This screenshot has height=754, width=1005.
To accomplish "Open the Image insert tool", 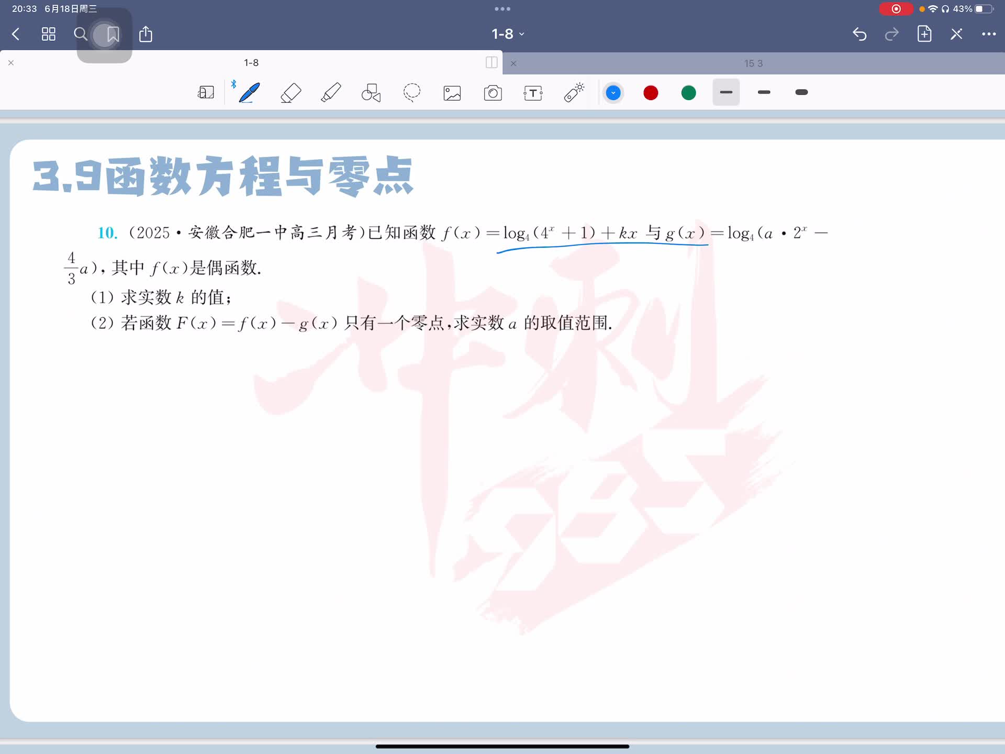I will pos(452,93).
